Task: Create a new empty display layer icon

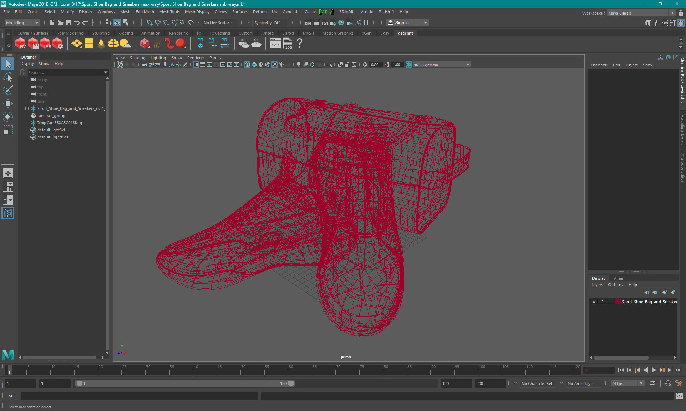Action: click(665, 292)
